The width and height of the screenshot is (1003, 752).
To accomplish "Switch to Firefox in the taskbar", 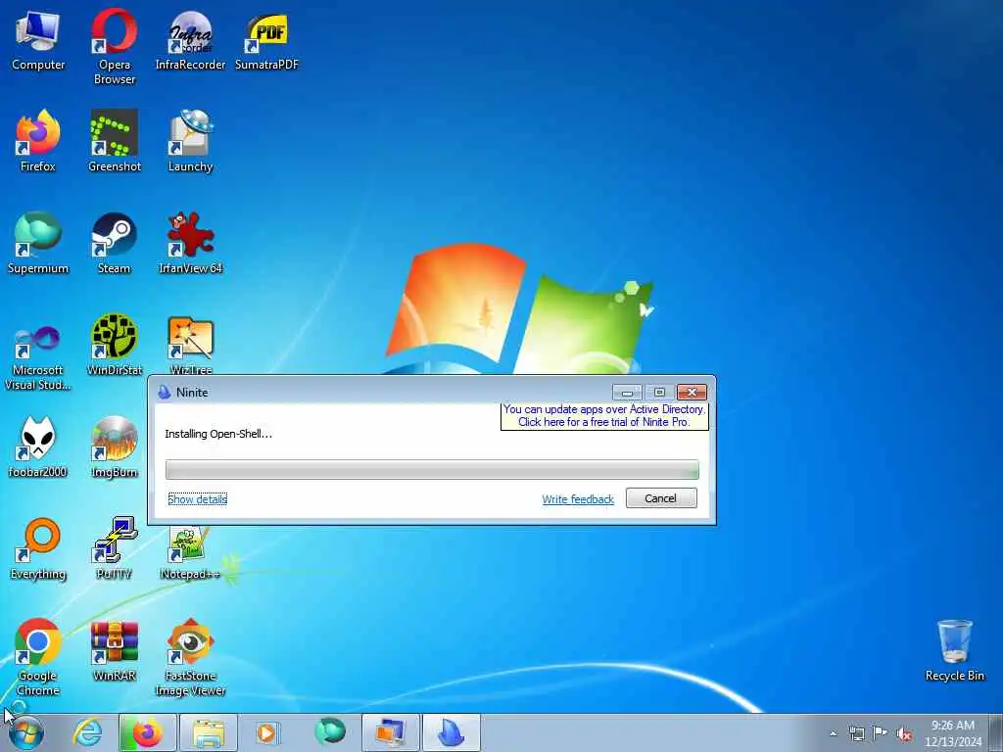I will (x=147, y=732).
